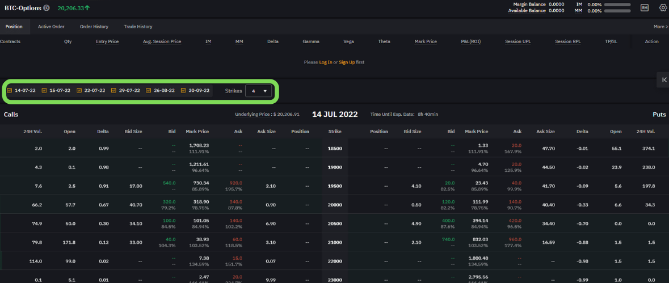Disable the 30-09-22 expiry checkbox
The width and height of the screenshot is (669, 283).
pos(183,90)
